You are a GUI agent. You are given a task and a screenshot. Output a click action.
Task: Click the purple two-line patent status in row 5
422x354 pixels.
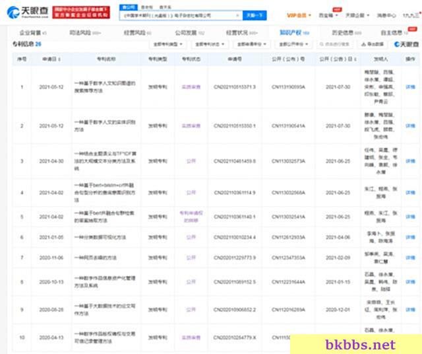click(191, 217)
